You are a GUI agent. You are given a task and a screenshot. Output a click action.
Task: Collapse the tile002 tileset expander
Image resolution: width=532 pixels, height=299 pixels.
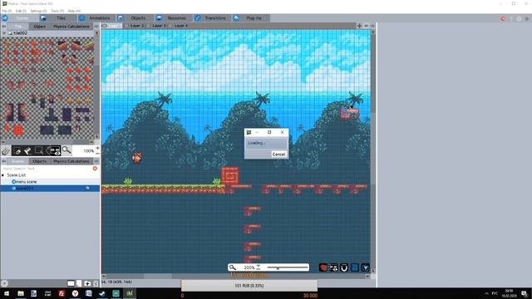click(x=4, y=33)
